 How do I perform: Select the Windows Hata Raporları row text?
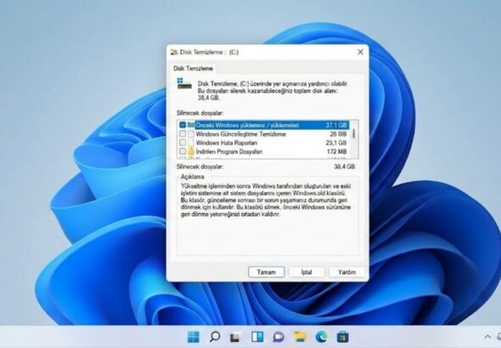[x=226, y=143]
